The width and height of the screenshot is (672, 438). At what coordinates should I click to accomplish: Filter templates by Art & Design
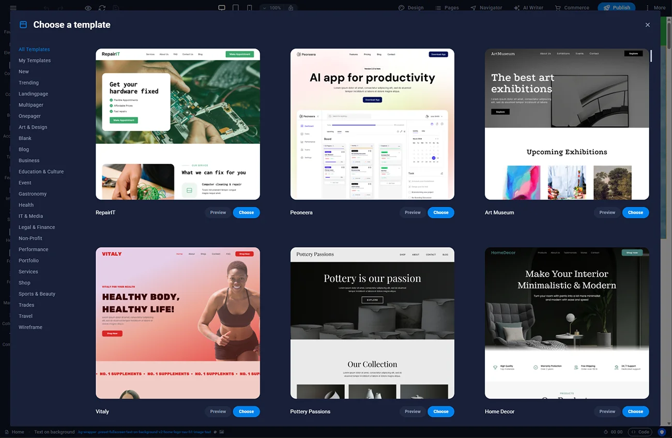(x=33, y=127)
